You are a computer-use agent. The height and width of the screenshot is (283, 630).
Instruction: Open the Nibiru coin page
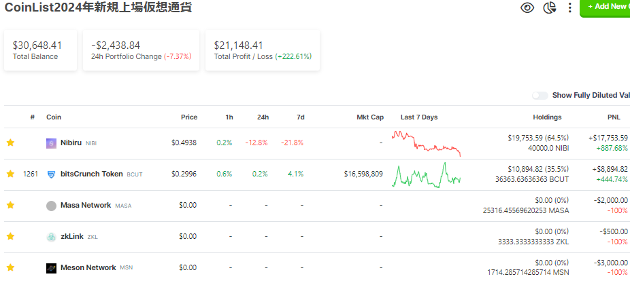pyautogui.click(x=71, y=143)
